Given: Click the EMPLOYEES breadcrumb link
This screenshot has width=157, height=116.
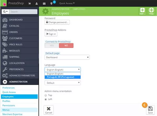Looking at the screenshot, I should 79,9.
